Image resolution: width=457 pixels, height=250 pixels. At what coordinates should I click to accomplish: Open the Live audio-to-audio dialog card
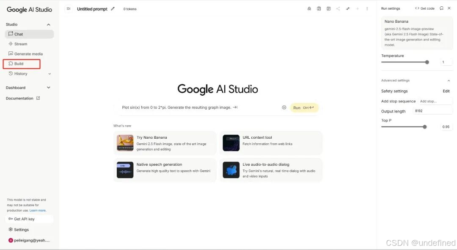point(271,170)
